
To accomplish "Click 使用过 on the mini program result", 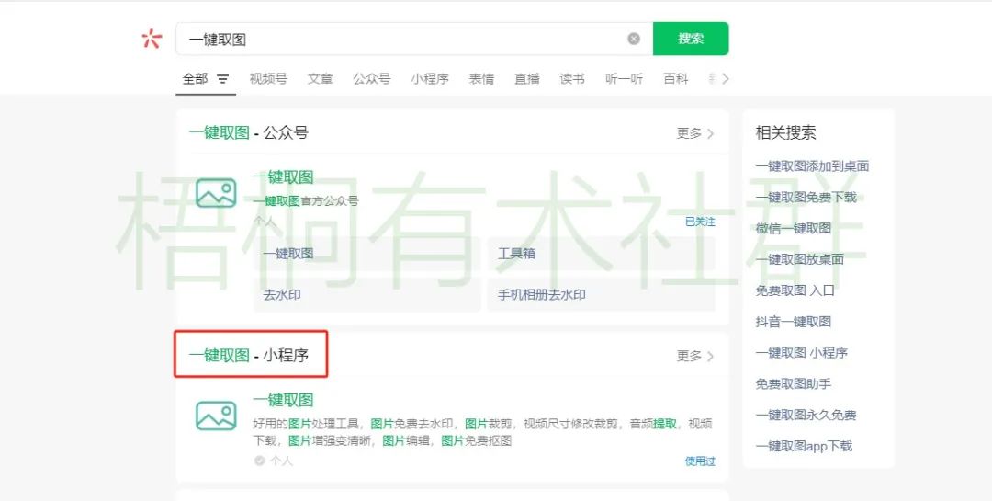I will click(x=700, y=461).
